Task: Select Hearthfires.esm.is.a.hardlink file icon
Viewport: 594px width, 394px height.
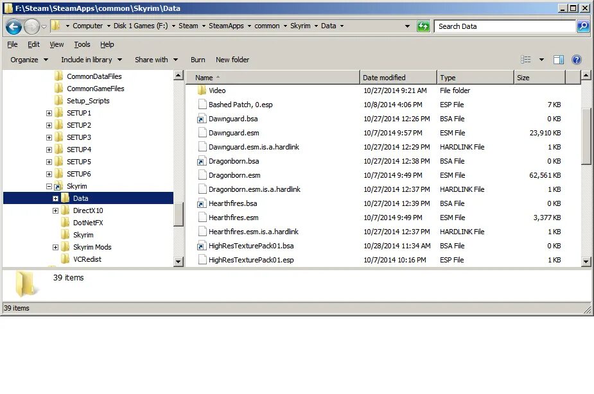Action: point(202,232)
